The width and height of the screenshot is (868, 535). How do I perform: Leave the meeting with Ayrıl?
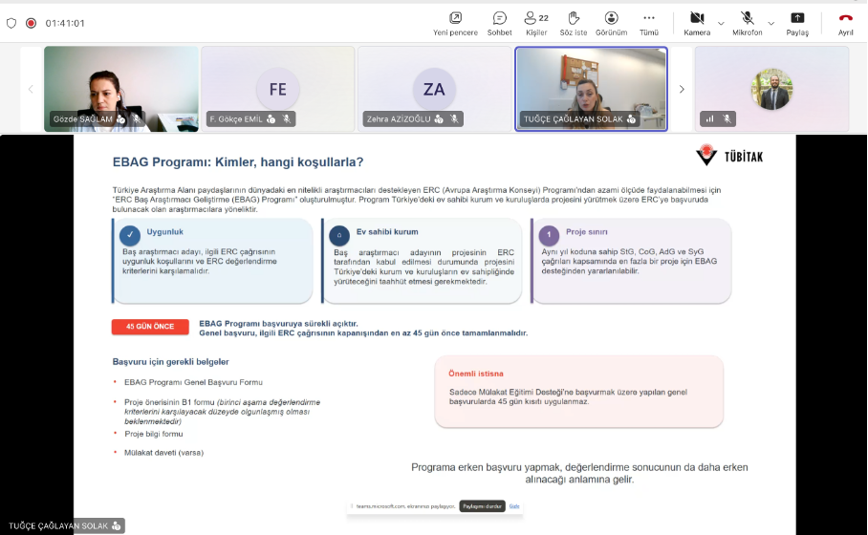[x=845, y=24]
